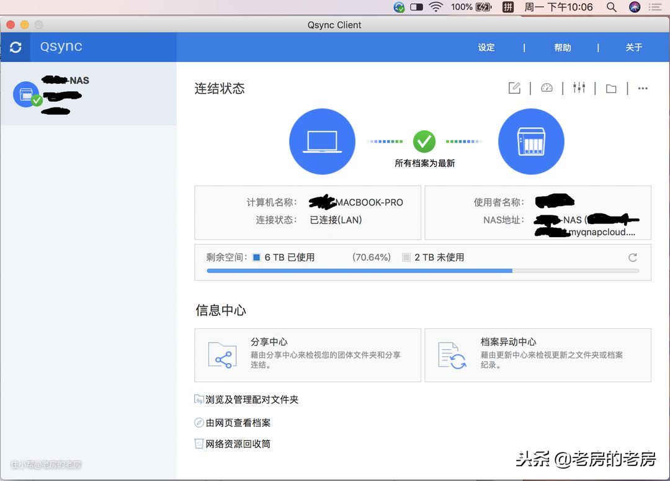Open the 关于 about page
This screenshot has height=481, width=670.
(x=633, y=48)
